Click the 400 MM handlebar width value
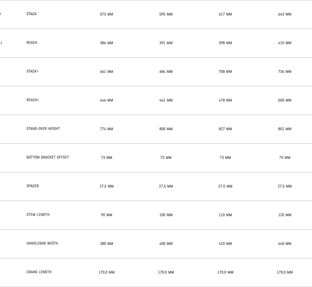 click(x=166, y=244)
